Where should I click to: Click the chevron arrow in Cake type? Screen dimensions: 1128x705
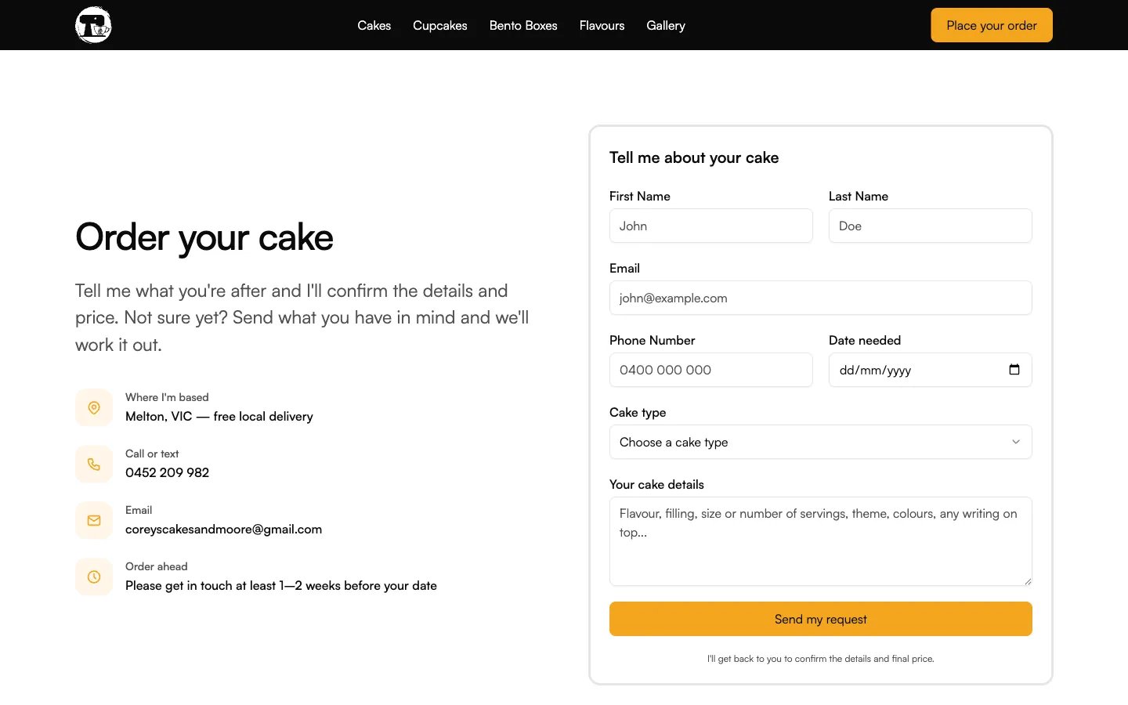click(1016, 442)
